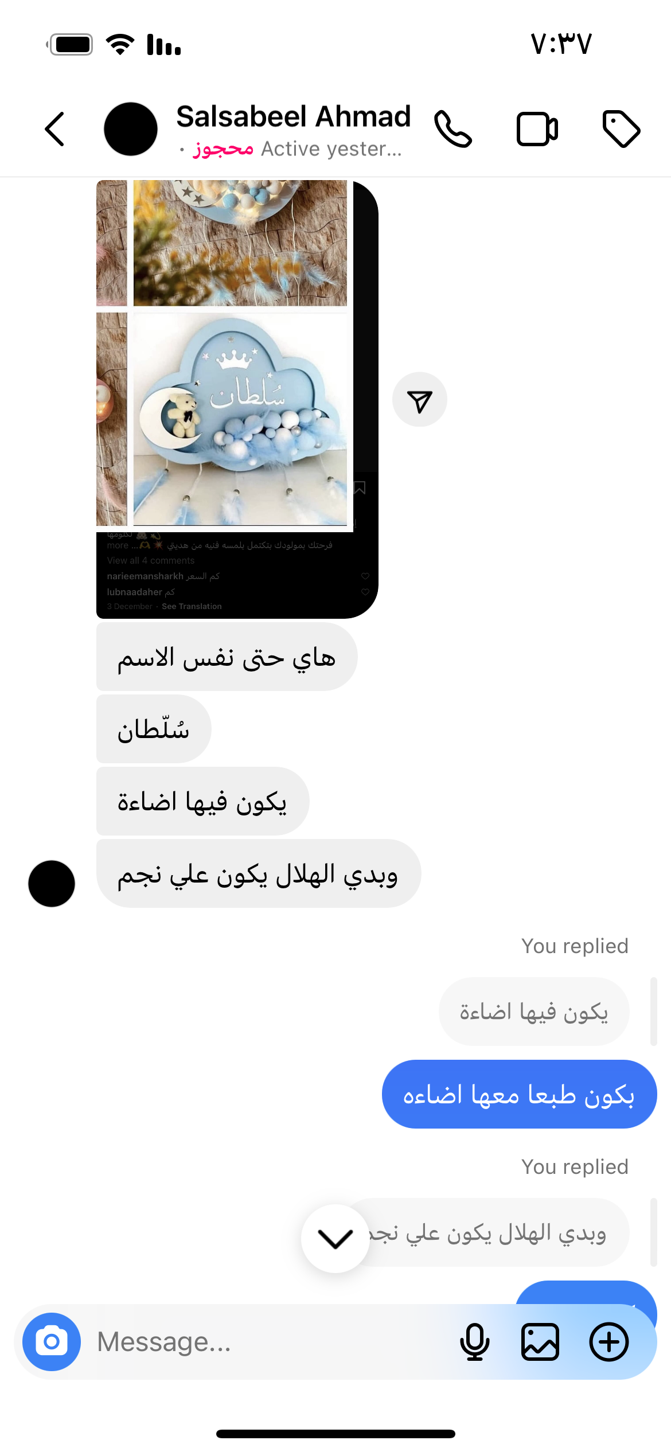671x1452 pixels.
Task: Open Salsabeel Ahmad's profile picture
Action: click(131, 129)
